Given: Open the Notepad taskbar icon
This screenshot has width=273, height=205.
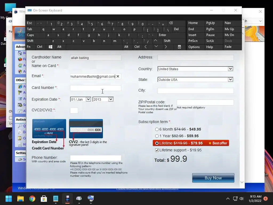Looking at the screenshot, I should click(x=56, y=199).
